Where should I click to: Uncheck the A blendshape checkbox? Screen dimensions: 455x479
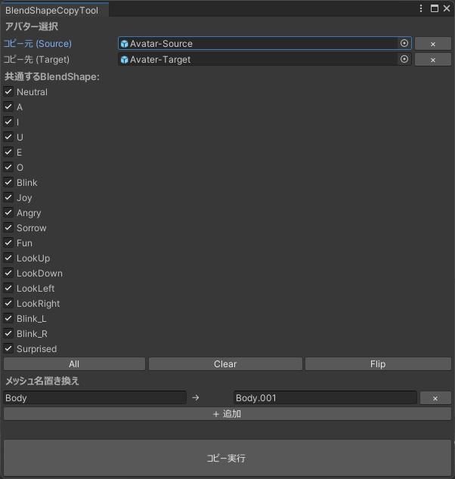[8, 107]
